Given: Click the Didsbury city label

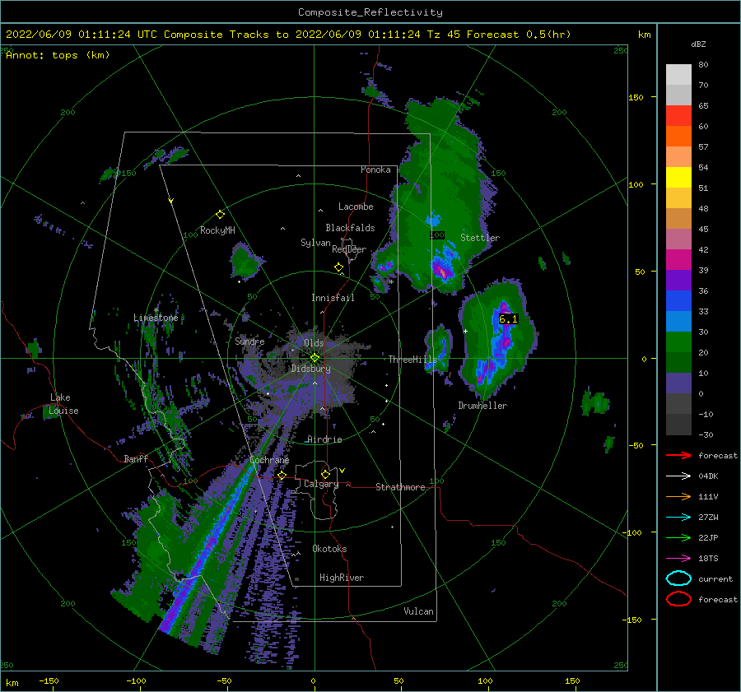Looking at the screenshot, I should 311,369.
